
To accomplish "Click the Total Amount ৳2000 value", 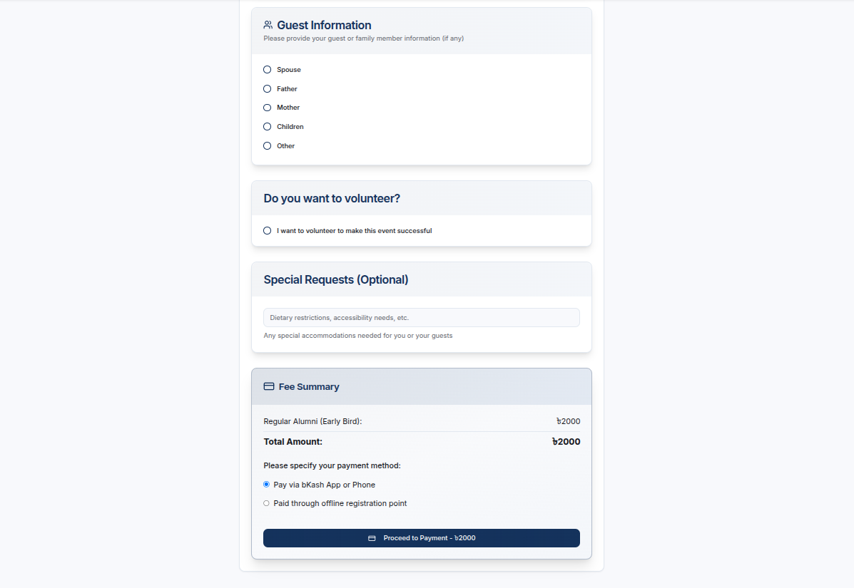I will coord(566,442).
